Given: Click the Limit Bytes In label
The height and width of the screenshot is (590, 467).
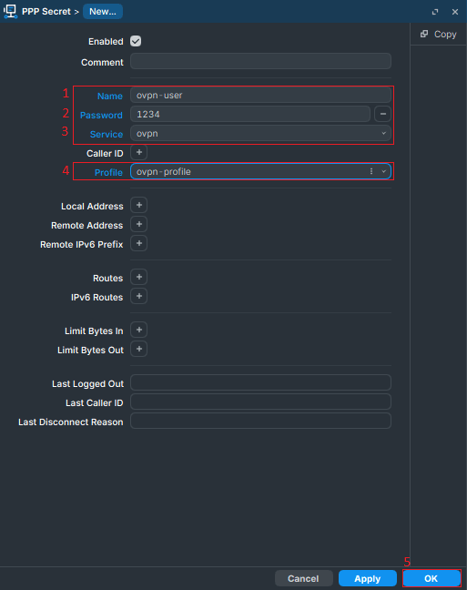Looking at the screenshot, I should point(94,331).
